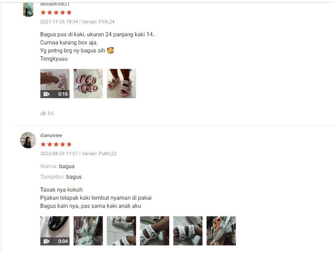Image resolution: width=334 pixels, height=253 pixels.
Task: Open dianuwiee's profile avatar
Action: click(x=28, y=140)
